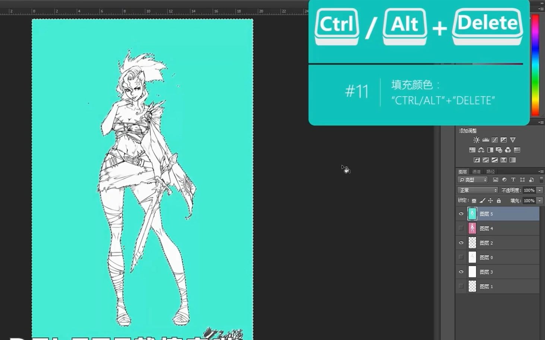Hide 图层 2 with its eye icon
Viewport: 545px width, 340px height.
[x=461, y=243]
